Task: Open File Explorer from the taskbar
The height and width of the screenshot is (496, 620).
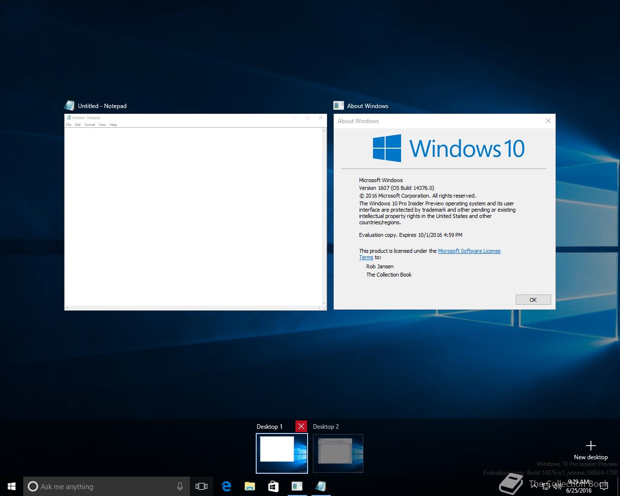Action: tap(249, 486)
